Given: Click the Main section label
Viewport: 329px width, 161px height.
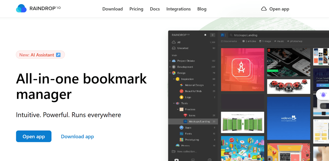Looking at the screenshot, I should coord(174,55).
